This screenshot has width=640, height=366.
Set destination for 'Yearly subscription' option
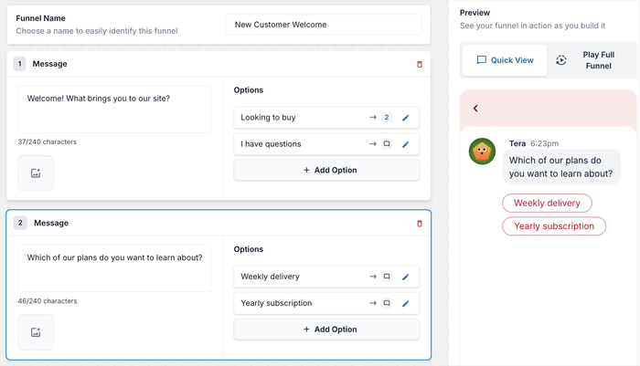tap(386, 303)
